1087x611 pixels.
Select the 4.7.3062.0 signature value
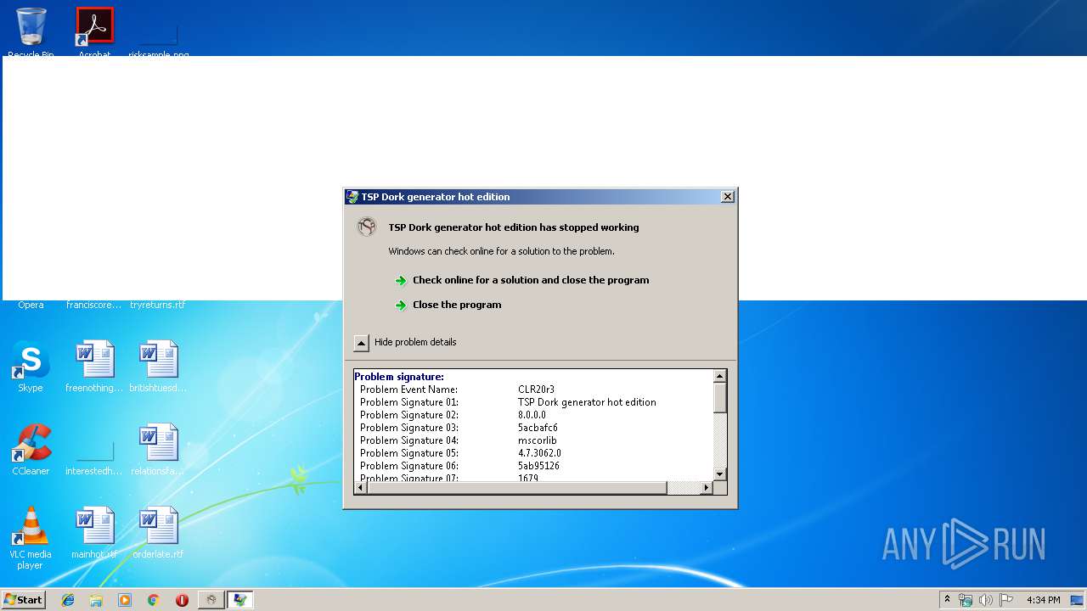(x=539, y=453)
